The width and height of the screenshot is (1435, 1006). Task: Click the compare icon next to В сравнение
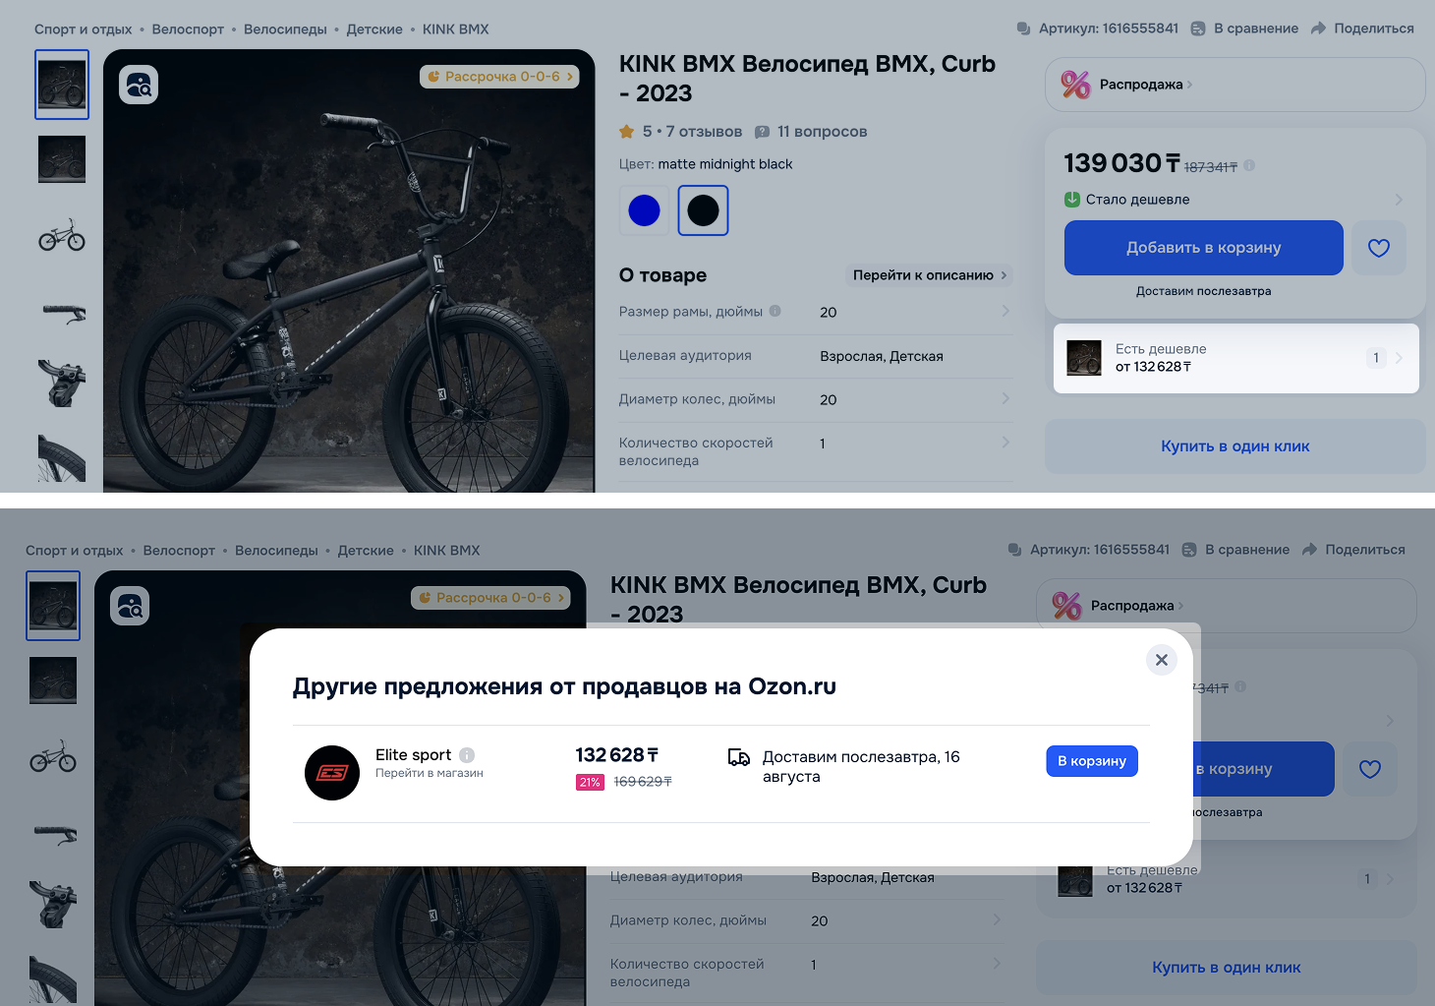pos(1197,29)
